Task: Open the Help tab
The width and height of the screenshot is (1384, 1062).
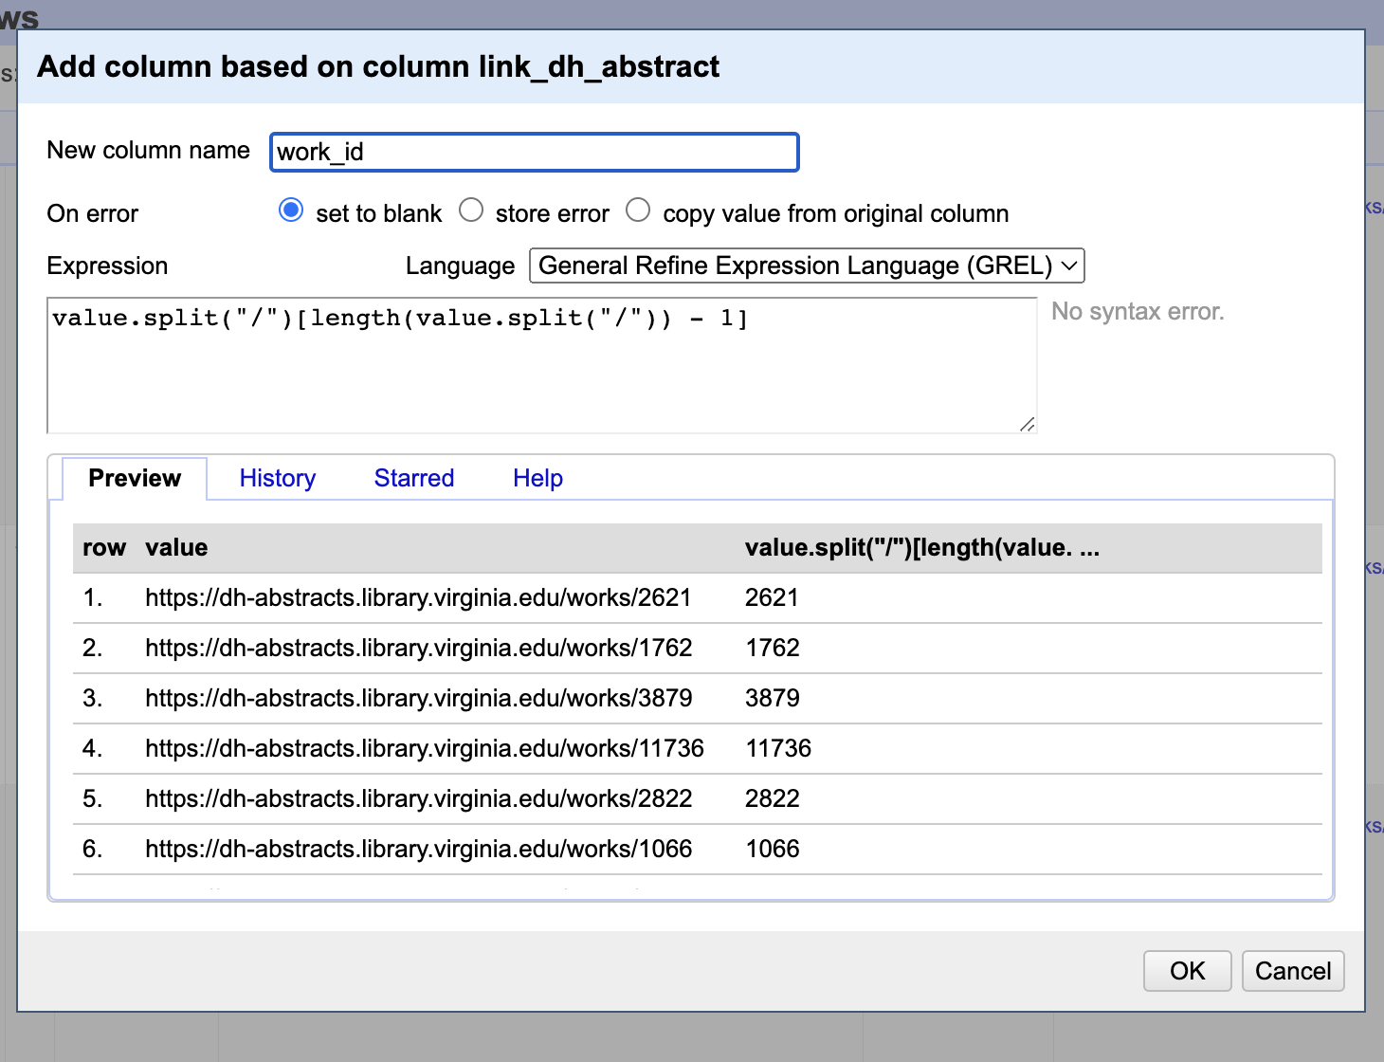Action: click(x=538, y=478)
